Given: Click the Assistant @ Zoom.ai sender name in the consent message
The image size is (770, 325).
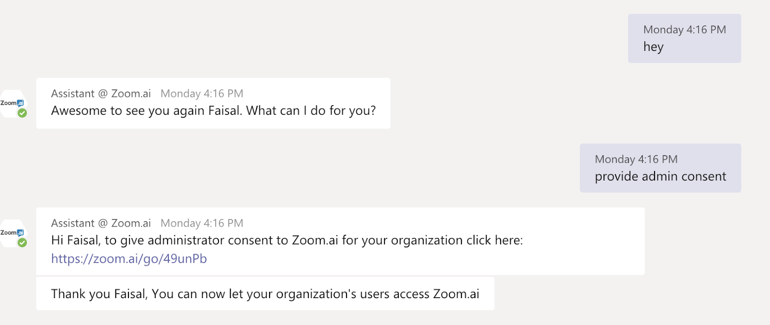Looking at the screenshot, I should (101, 223).
